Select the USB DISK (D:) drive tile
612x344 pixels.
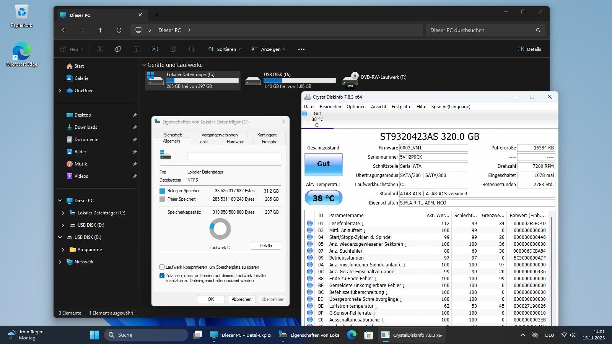[290, 80]
